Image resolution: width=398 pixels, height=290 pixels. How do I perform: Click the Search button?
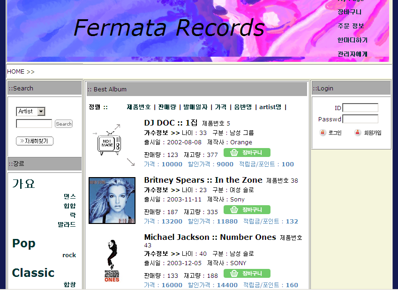[x=64, y=124]
